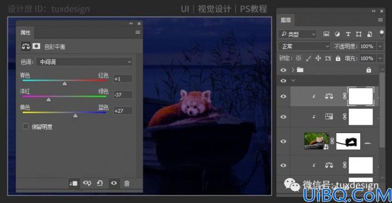
Task: Select the top Color Balance mask thumbnail
Action: [361, 97]
